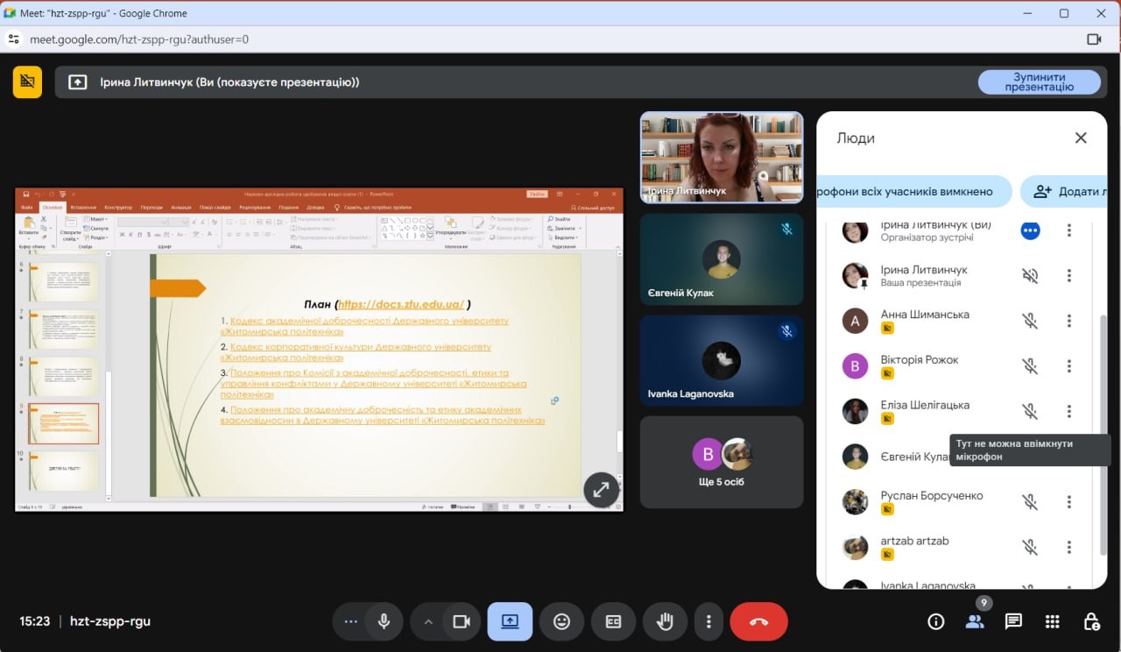The width and height of the screenshot is (1121, 652).
Task: Click the present screen button
Action: pos(510,621)
